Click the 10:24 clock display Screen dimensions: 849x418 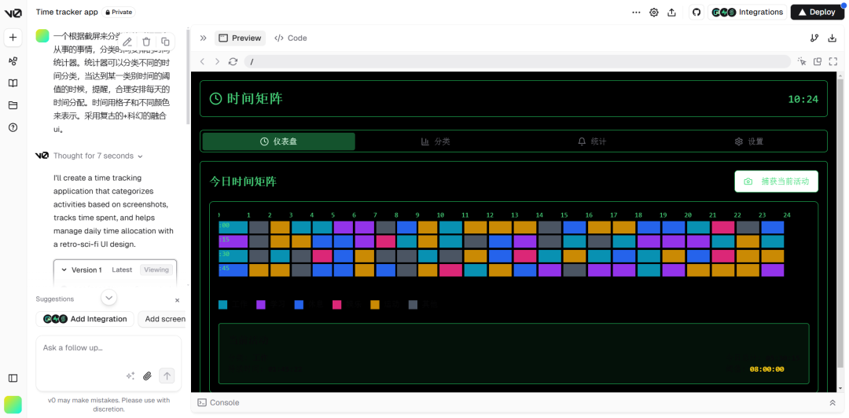click(803, 99)
